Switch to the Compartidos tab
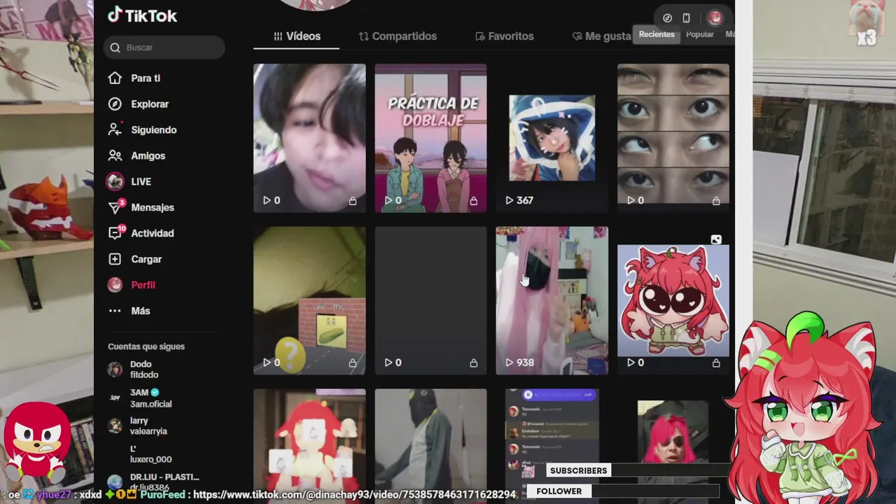Viewport: 896px width, 504px height. (x=398, y=36)
